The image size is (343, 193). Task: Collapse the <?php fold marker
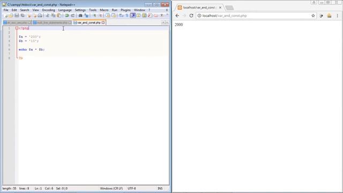coord(17,28)
